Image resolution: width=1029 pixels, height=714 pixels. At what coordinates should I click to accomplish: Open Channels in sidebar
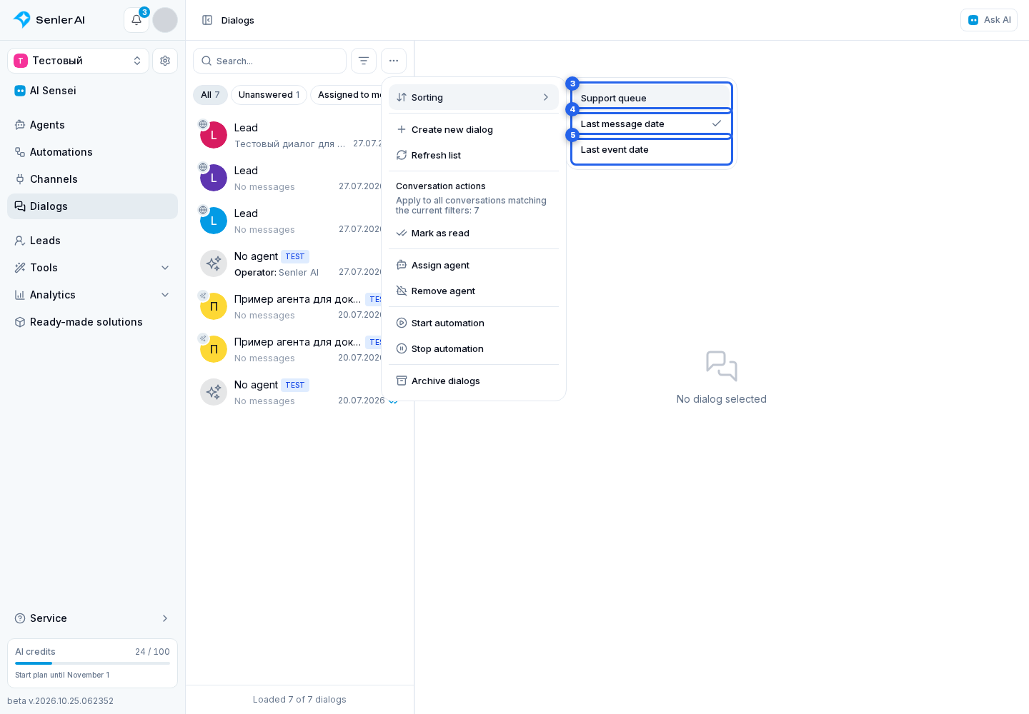pyautogui.click(x=92, y=179)
